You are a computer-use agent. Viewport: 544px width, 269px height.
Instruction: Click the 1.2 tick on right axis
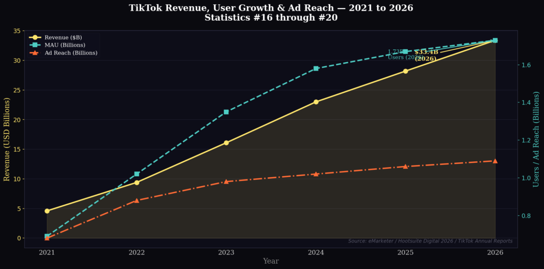525,141
